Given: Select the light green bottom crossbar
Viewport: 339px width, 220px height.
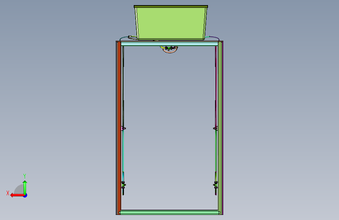Looking at the screenshot, I should pyautogui.click(x=170, y=213).
